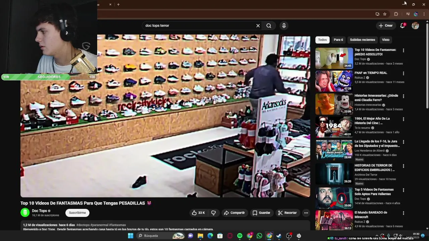429x241 pixels.
Task: Click the Compartir share button
Action: (x=234, y=213)
